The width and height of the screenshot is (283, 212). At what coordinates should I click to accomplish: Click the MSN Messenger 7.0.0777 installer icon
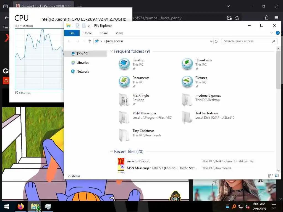121,168
